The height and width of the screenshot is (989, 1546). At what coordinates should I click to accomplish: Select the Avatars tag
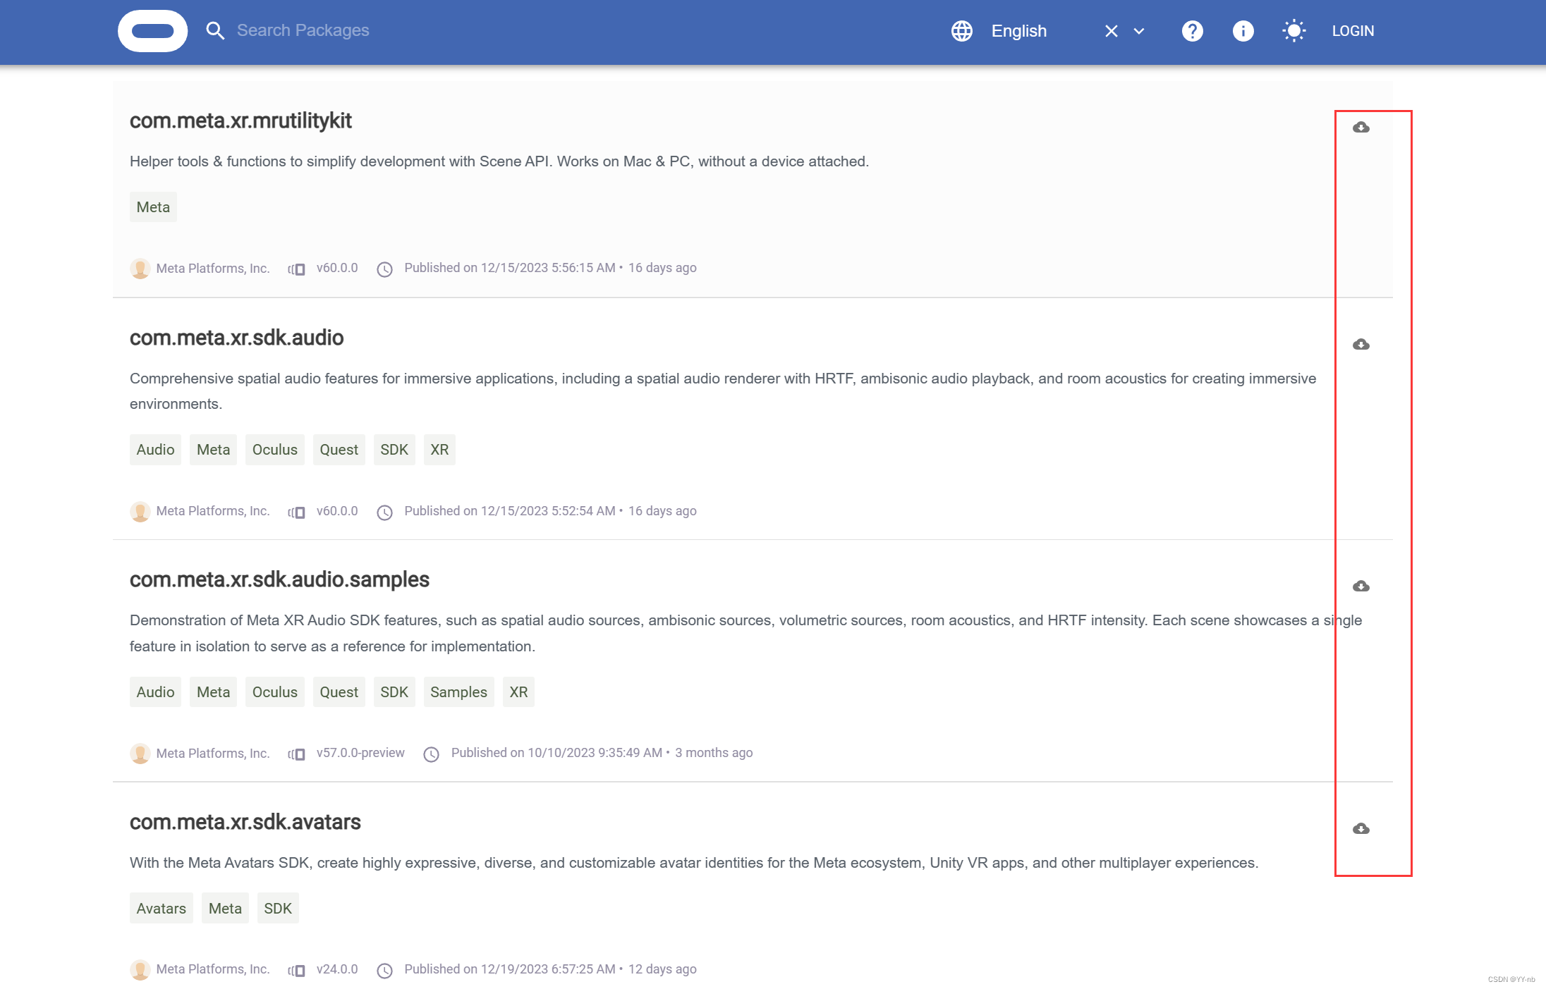coord(161,909)
